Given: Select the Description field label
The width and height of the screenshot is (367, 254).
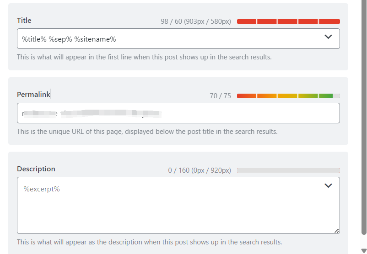Looking at the screenshot, I should pyautogui.click(x=36, y=169).
